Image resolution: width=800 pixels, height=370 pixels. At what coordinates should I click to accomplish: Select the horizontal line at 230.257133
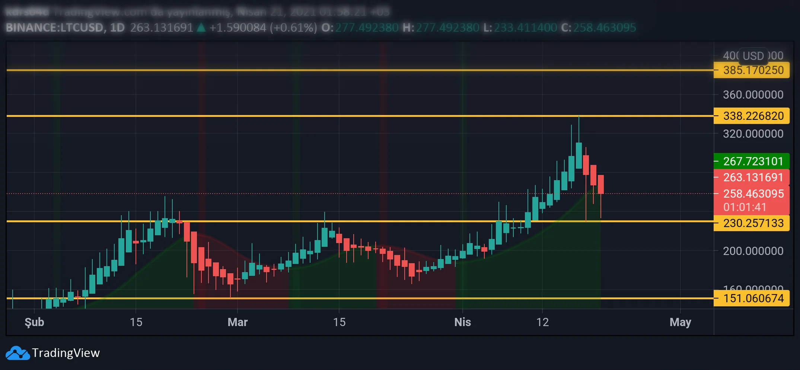click(360, 221)
